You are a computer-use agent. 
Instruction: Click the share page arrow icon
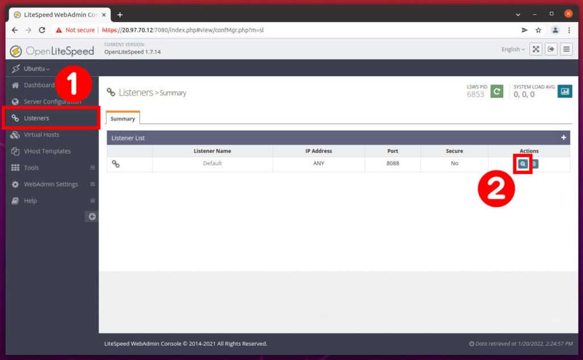click(524, 30)
